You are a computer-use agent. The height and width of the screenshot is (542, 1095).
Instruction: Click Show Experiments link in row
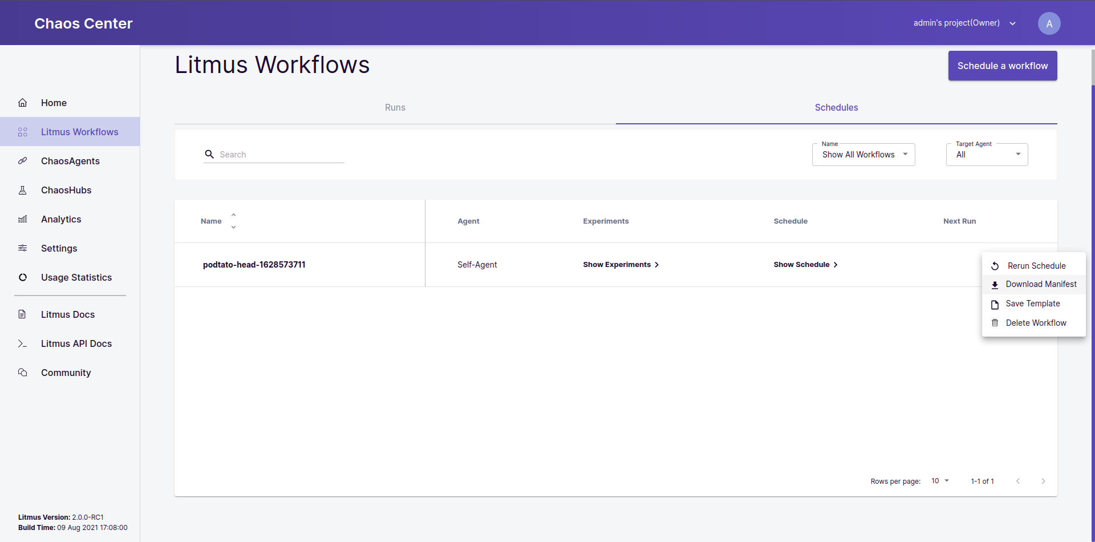[620, 265]
